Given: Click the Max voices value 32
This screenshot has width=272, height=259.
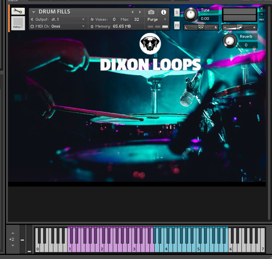Looking at the screenshot, I should point(136,20).
